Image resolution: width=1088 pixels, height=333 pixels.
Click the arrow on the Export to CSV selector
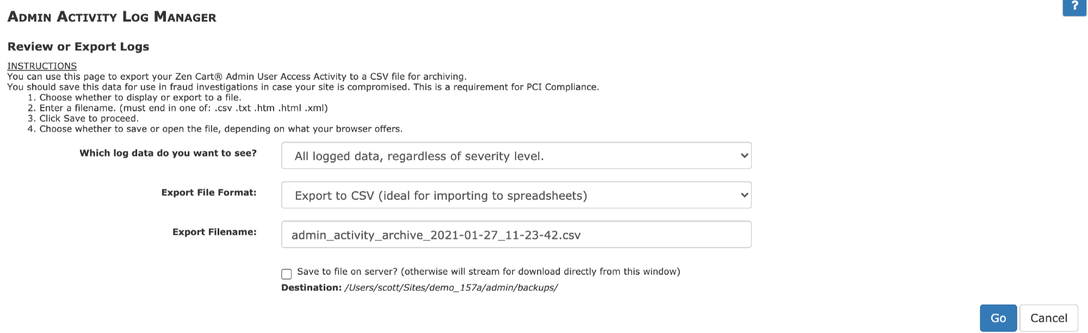coord(744,195)
